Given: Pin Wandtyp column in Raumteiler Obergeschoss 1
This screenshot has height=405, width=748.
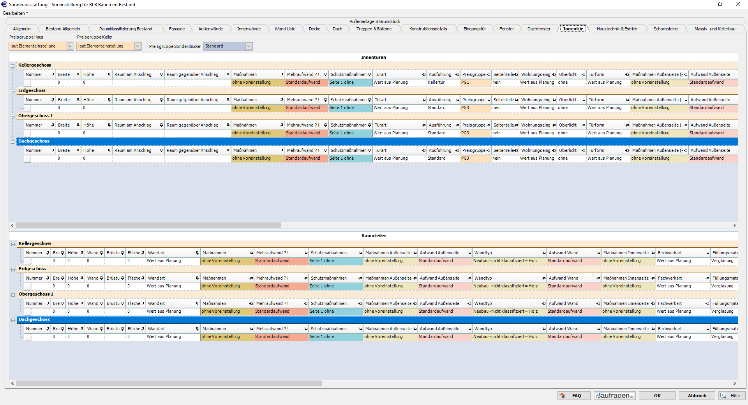Looking at the screenshot, I should tap(543, 303).
